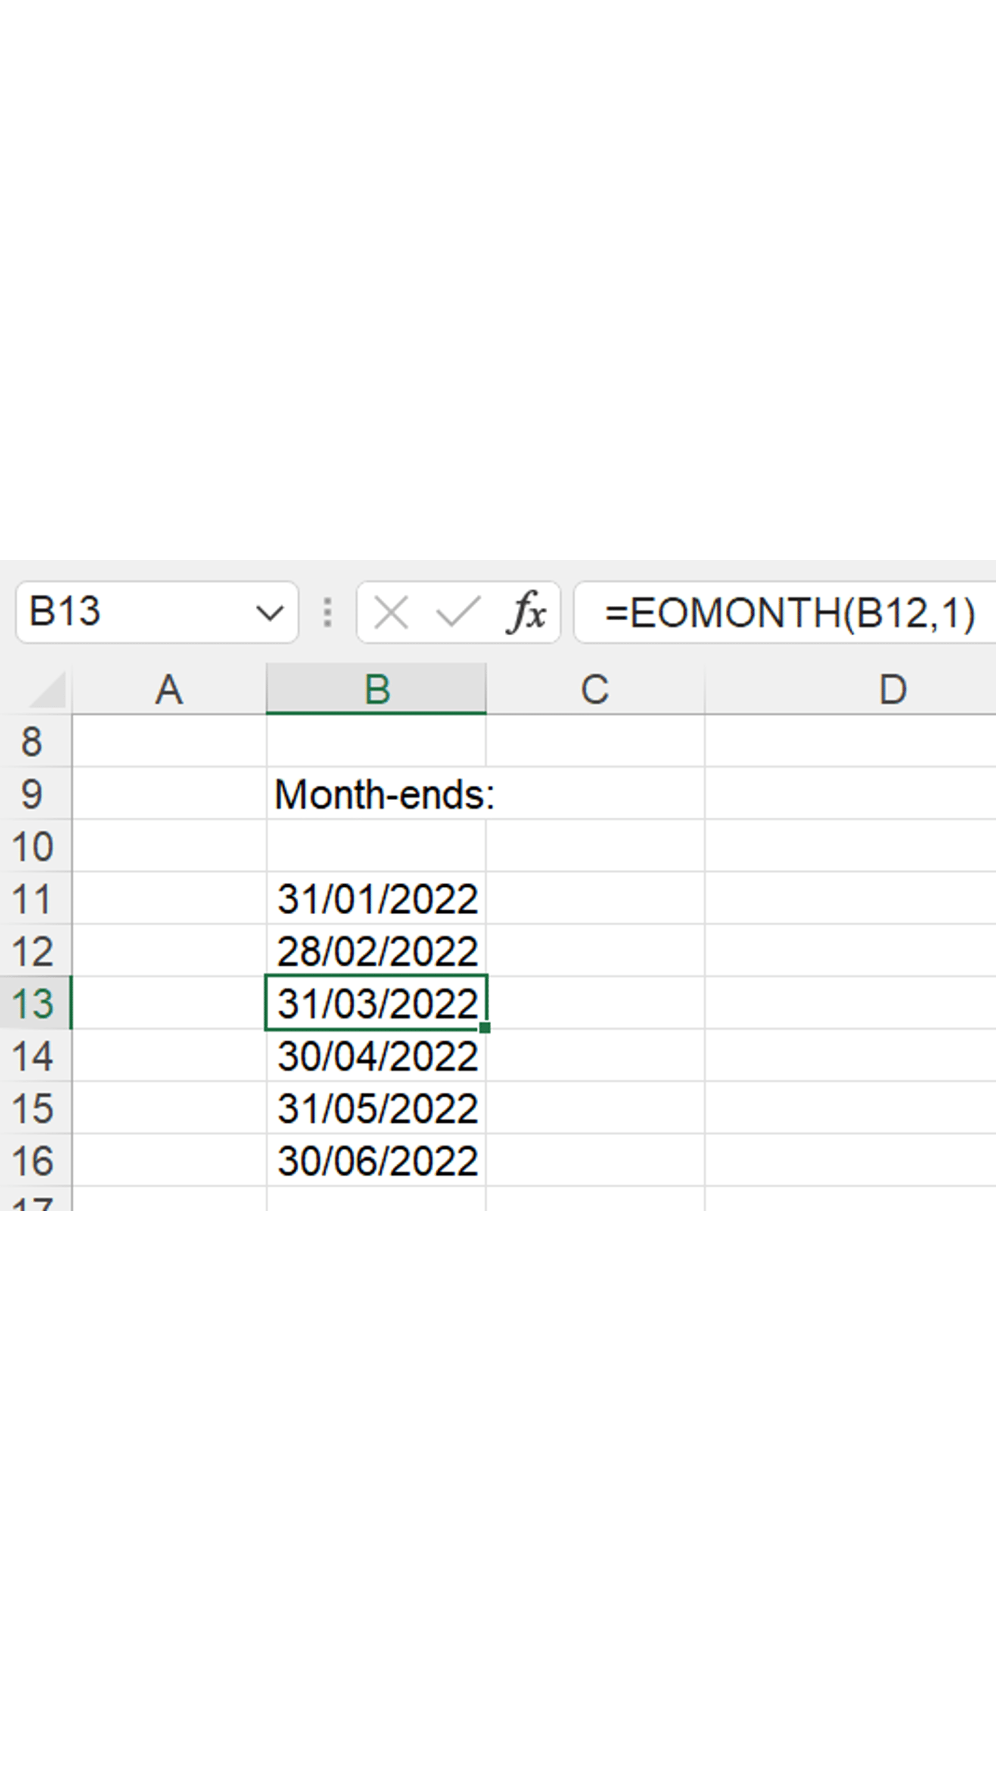This screenshot has width=996, height=1771.
Task: Select row 13 header
Action: pos(33,1003)
